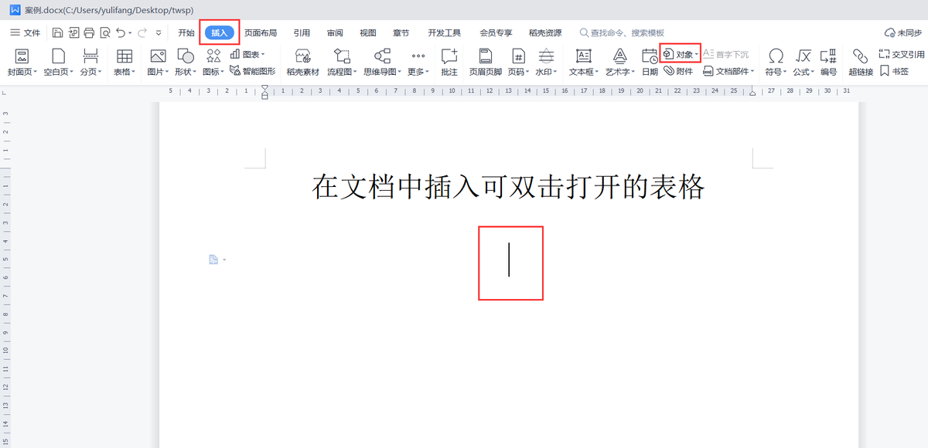Click the 交叉引用 cross-reference button
928x448 pixels.
[x=902, y=54]
